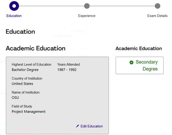Click the Academic Education main heading

[36, 48]
